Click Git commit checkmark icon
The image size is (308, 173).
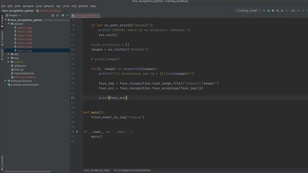[x=303, y=11]
